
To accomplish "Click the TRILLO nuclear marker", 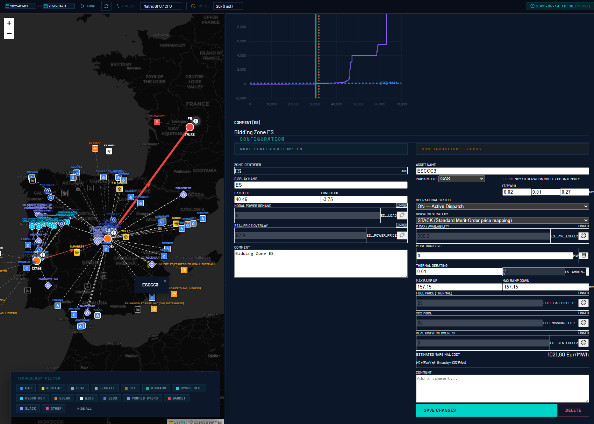I will (x=126, y=237).
